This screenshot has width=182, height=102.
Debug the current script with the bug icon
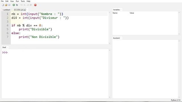pyautogui.click(x=17, y=5)
